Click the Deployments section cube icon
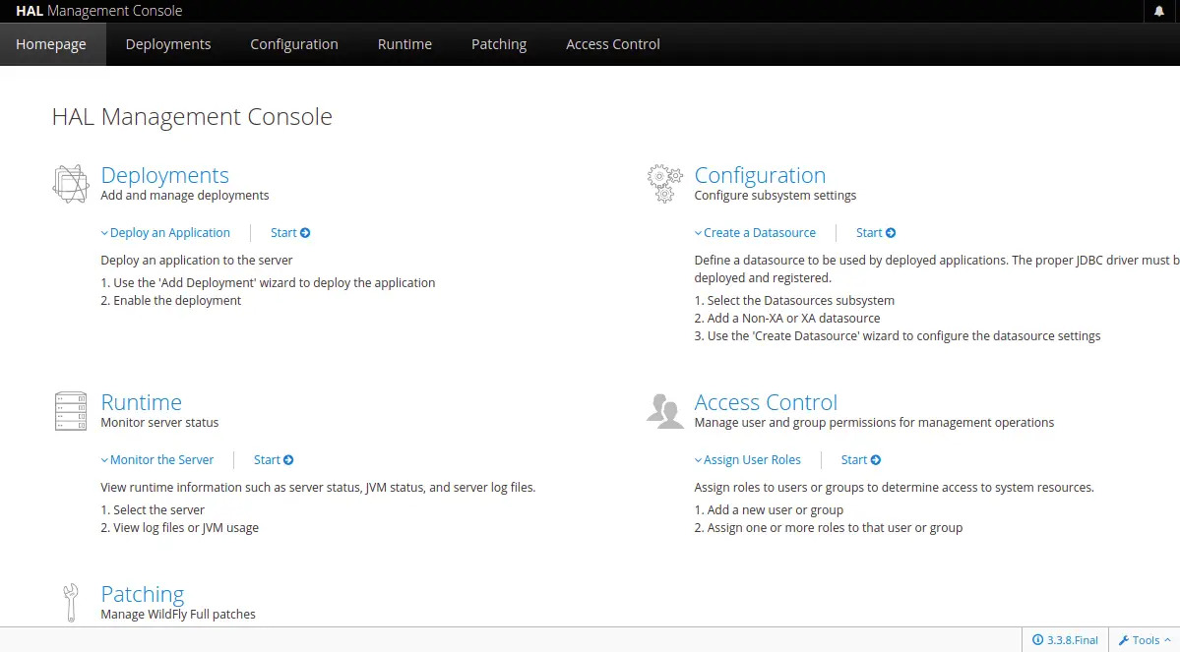This screenshot has width=1180, height=652. 71,184
